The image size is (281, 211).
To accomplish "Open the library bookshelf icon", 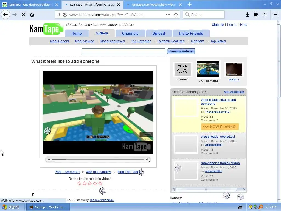I will (x=256, y=15).
